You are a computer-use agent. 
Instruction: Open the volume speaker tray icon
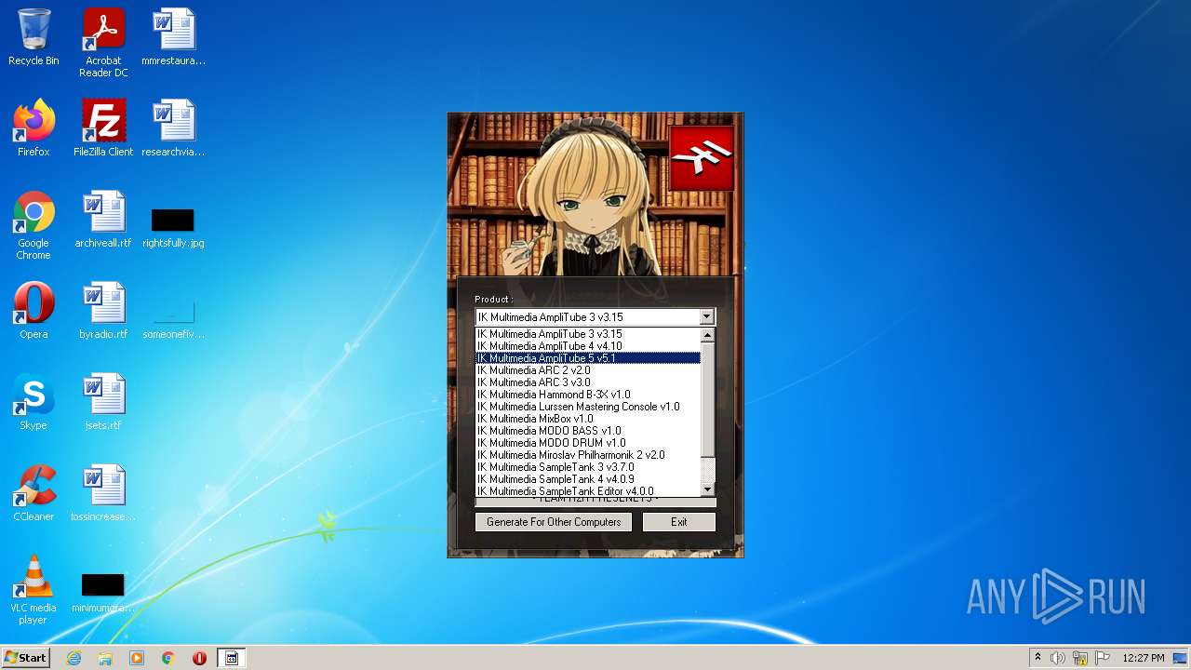coord(1058,658)
